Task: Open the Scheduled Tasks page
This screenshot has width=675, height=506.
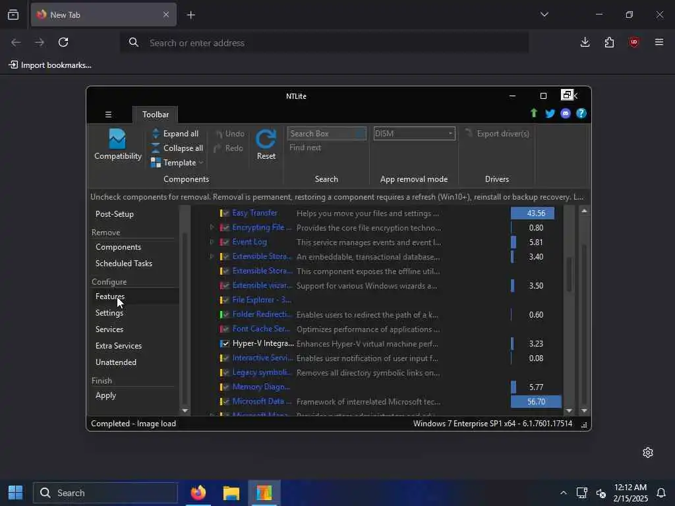Action: pos(124,264)
